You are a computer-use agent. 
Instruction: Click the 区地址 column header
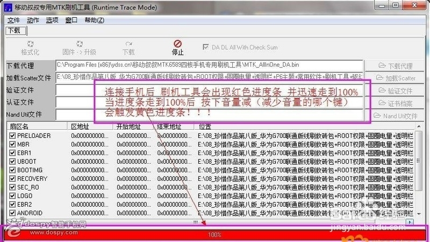coord(90,126)
